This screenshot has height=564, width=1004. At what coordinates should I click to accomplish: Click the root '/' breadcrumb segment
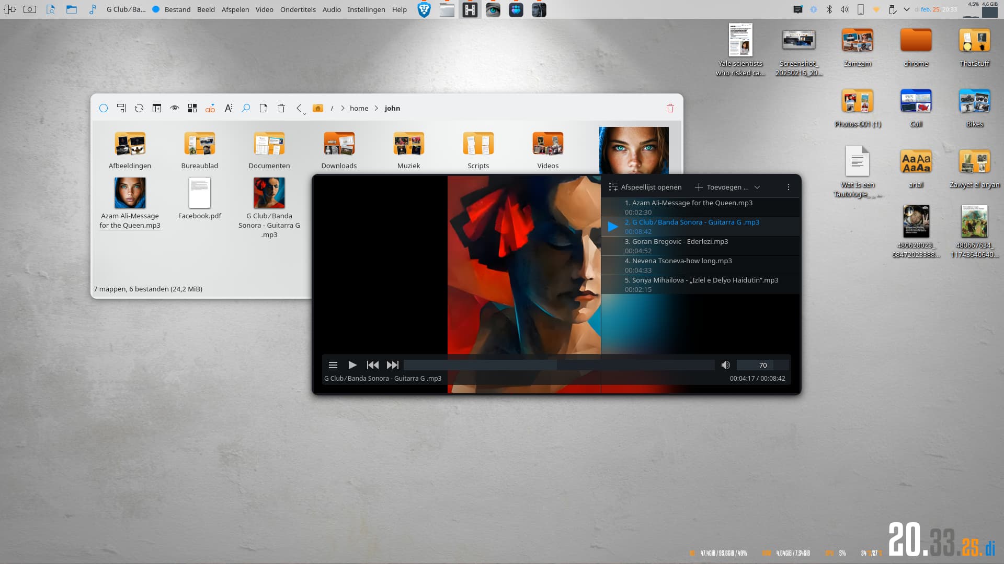coord(332,108)
